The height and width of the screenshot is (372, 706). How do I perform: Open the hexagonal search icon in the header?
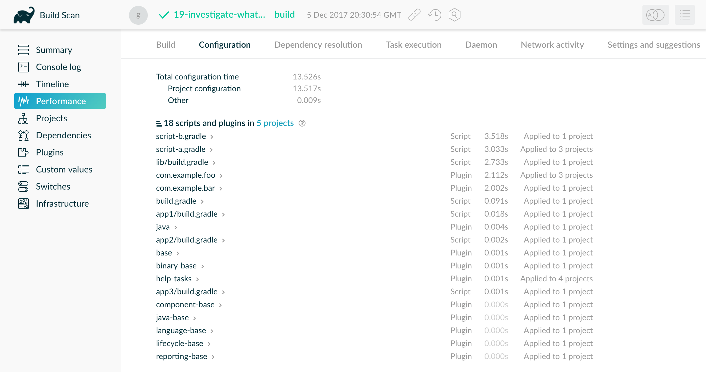tap(454, 14)
